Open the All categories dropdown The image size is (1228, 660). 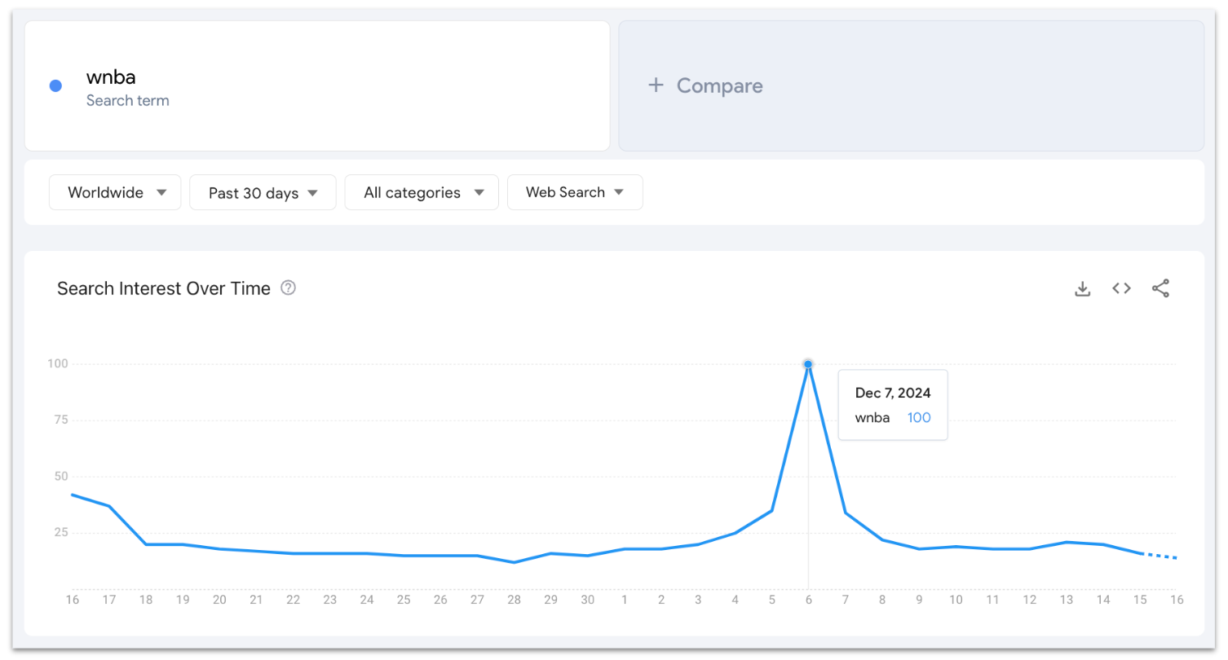coord(422,192)
